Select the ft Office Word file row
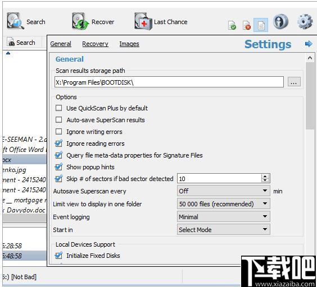The width and height of the screenshot is (317, 287). [x=25, y=150]
